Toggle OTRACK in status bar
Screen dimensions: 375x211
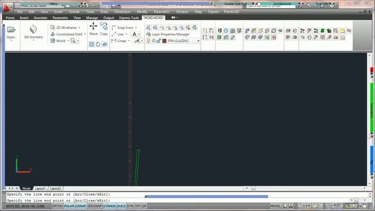[110, 206]
